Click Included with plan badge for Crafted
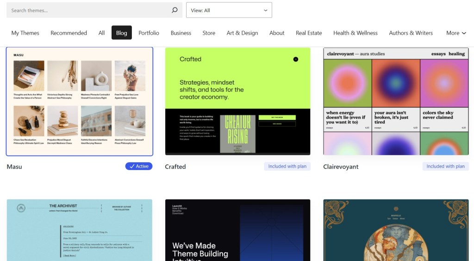The image size is (474, 261). point(287,166)
